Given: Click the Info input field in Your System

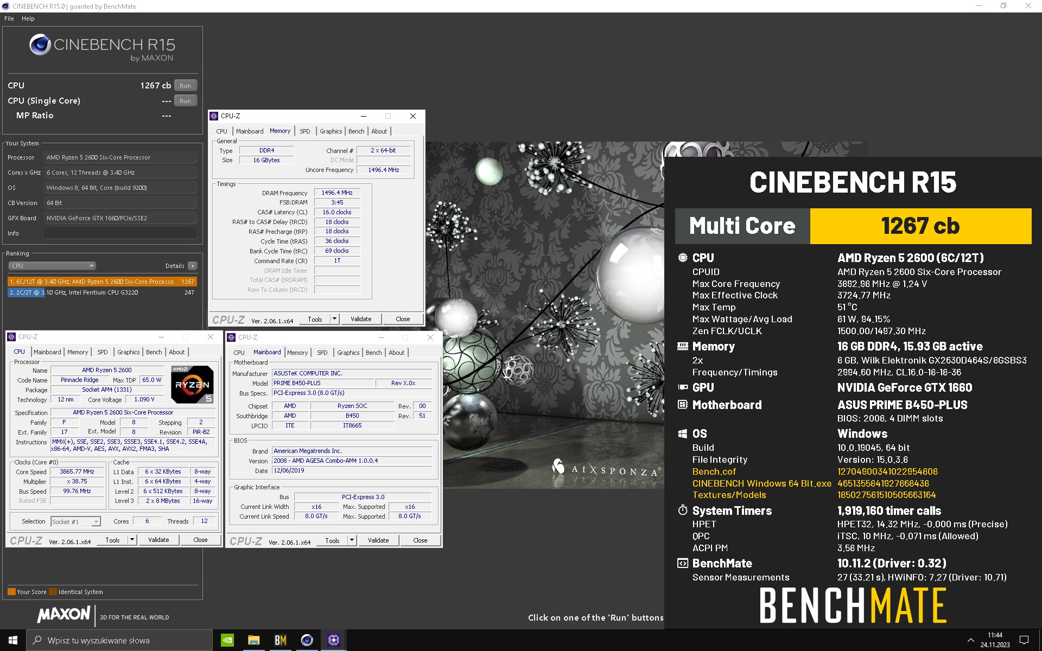Looking at the screenshot, I should coord(120,233).
